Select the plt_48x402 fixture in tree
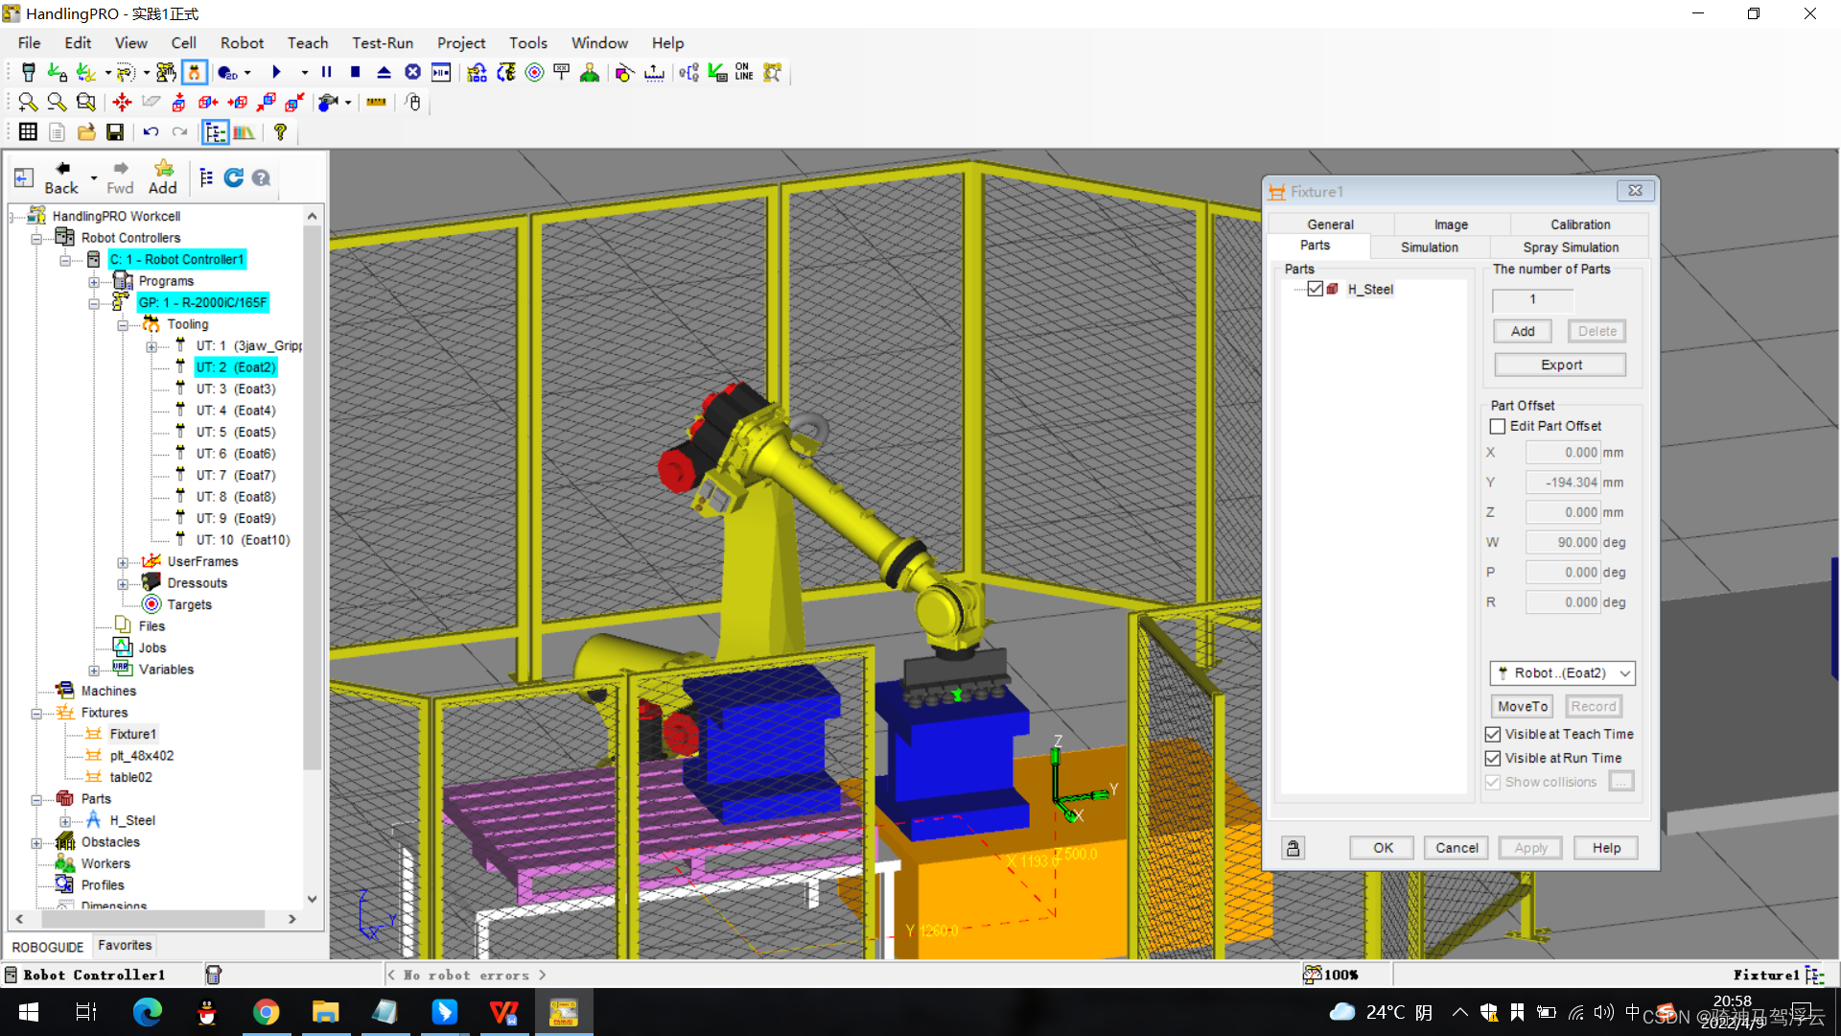1841x1036 pixels. pyautogui.click(x=141, y=756)
